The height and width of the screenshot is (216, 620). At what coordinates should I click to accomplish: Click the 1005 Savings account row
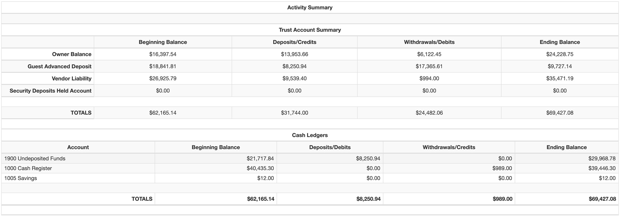(x=20, y=178)
